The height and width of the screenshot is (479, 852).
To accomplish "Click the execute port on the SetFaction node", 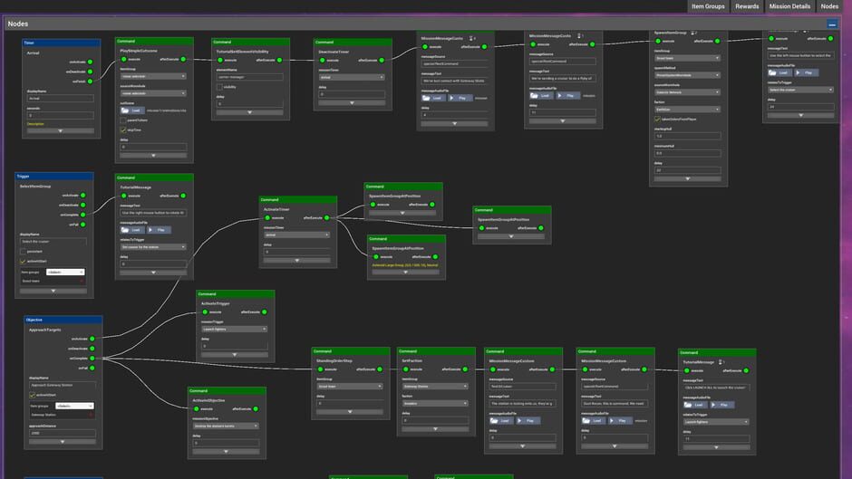I will [x=404, y=369].
